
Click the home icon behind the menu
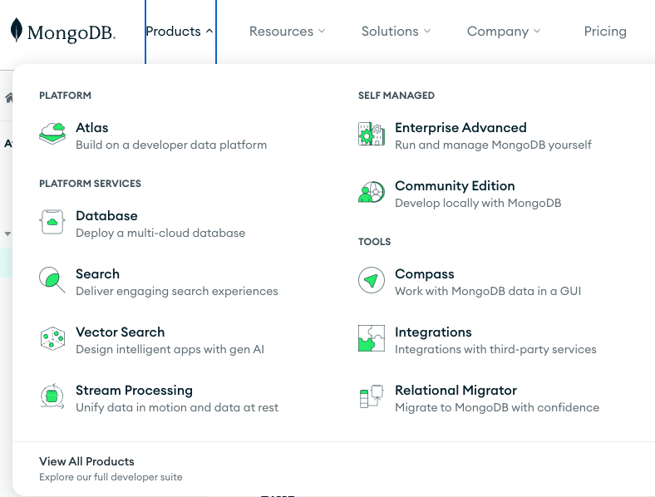click(9, 98)
